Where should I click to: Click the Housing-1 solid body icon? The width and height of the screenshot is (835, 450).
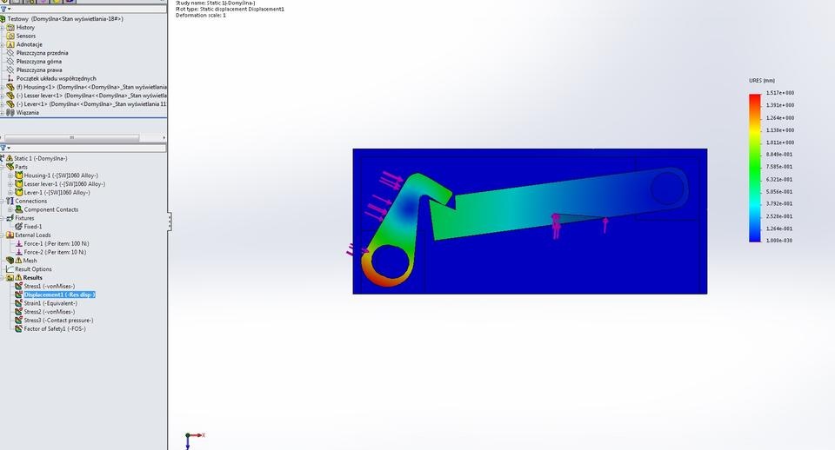point(18,175)
